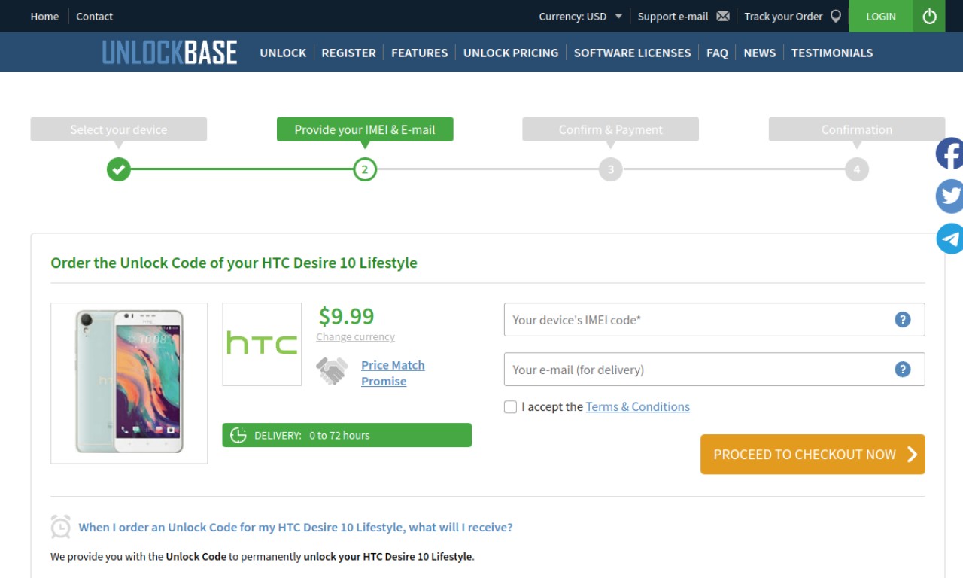Click the delivery clock icon
The width and height of the screenshot is (963, 578).
[x=238, y=435]
